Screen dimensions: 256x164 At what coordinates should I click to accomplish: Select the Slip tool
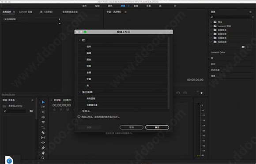(43, 138)
